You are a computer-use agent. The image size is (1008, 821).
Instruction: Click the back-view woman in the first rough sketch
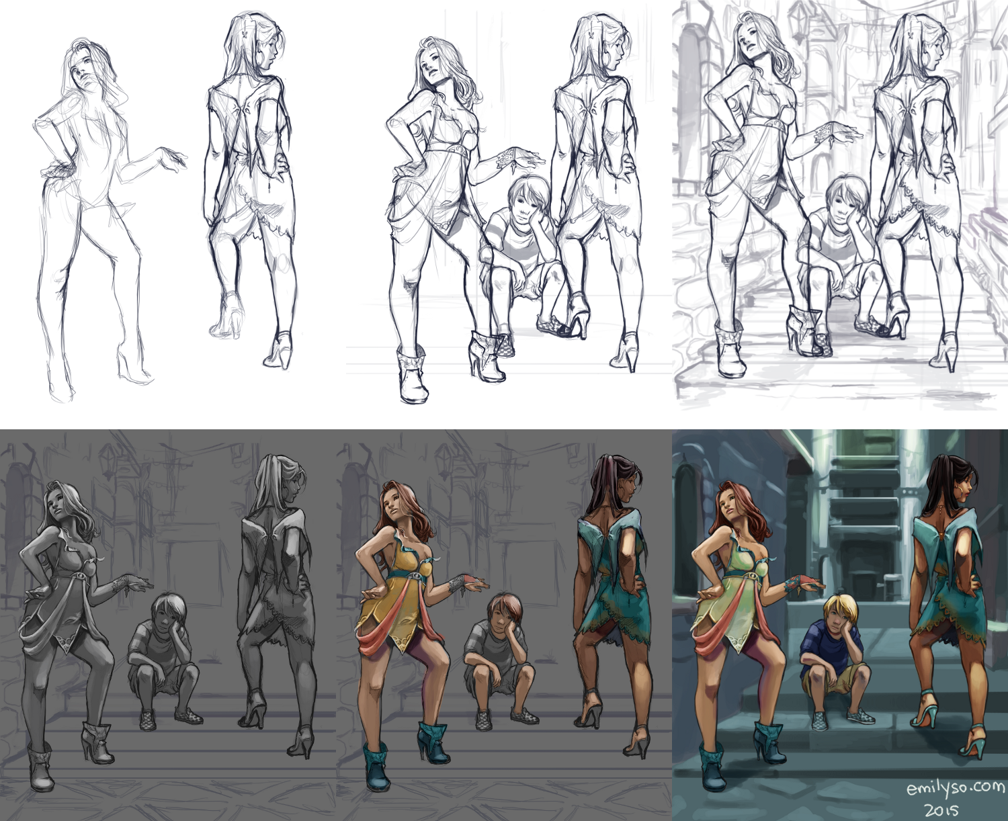[249, 181]
